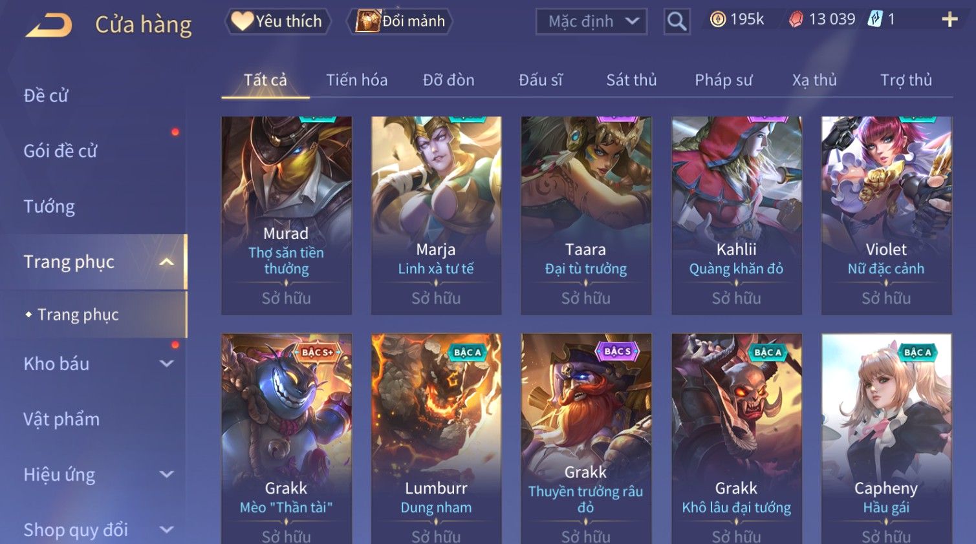Expand the Shop quy đổi section
976x544 pixels.
click(x=166, y=530)
